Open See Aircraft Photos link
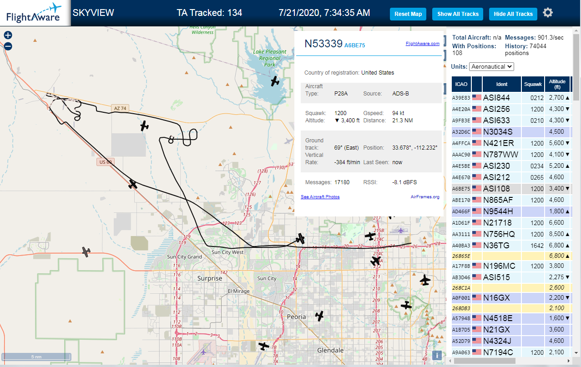This screenshot has width=581, height=367. (x=320, y=197)
